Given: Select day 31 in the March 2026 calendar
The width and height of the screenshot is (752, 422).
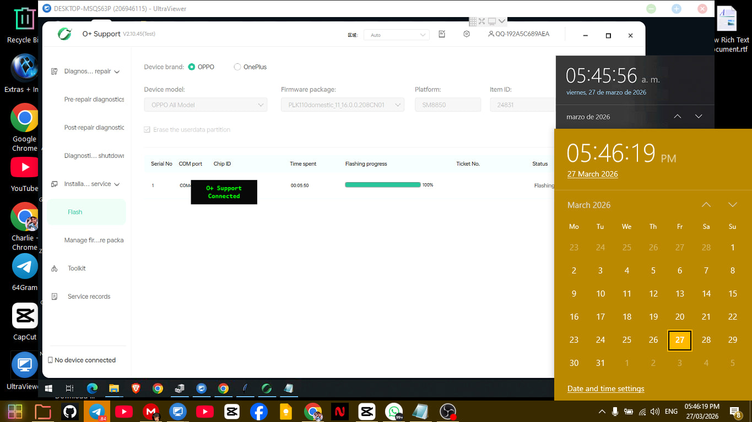Looking at the screenshot, I should (x=600, y=363).
